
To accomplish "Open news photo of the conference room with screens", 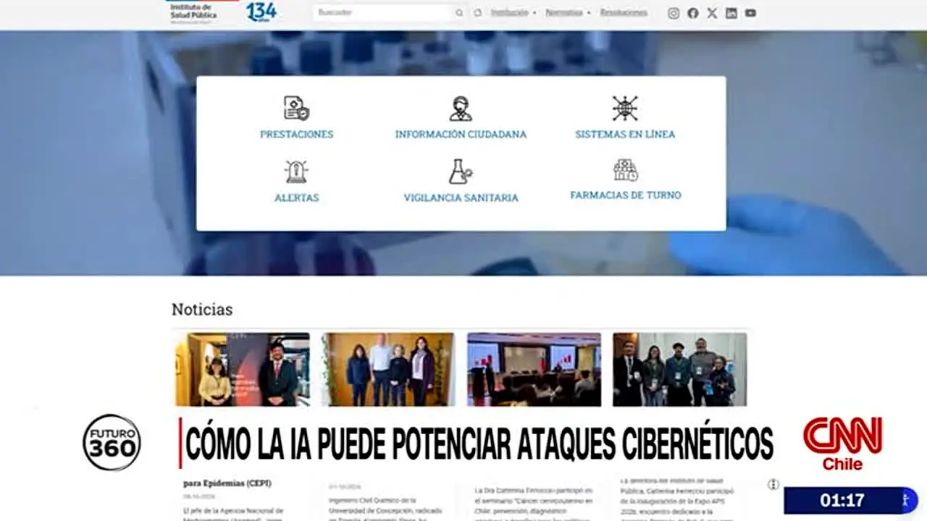I will (534, 369).
